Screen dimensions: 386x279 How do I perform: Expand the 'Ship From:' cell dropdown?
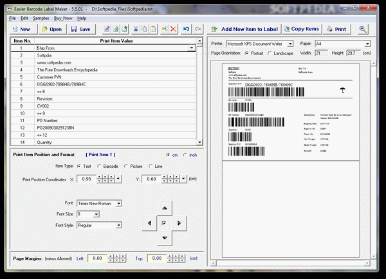(x=192, y=48)
